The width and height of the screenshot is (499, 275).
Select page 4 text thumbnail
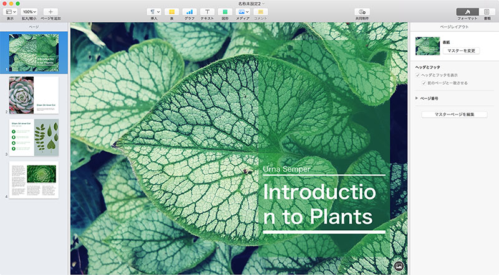click(34, 180)
